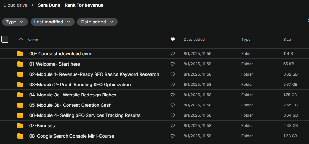Sort by Size column header
The height and width of the screenshot is (144, 309).
click(x=287, y=40)
